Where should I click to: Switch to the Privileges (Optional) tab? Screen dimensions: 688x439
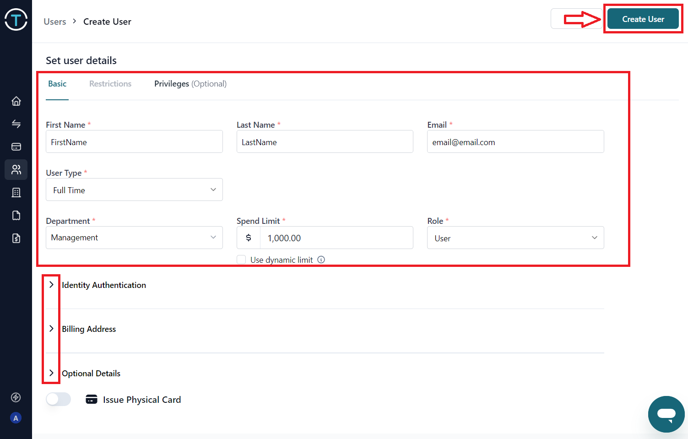click(x=190, y=84)
